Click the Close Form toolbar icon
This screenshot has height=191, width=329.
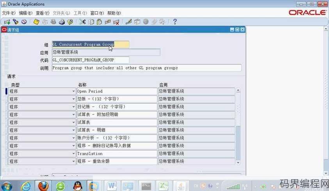coord(70,21)
